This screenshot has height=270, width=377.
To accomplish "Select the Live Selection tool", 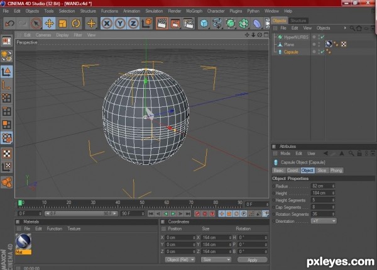I will pos(36,24).
